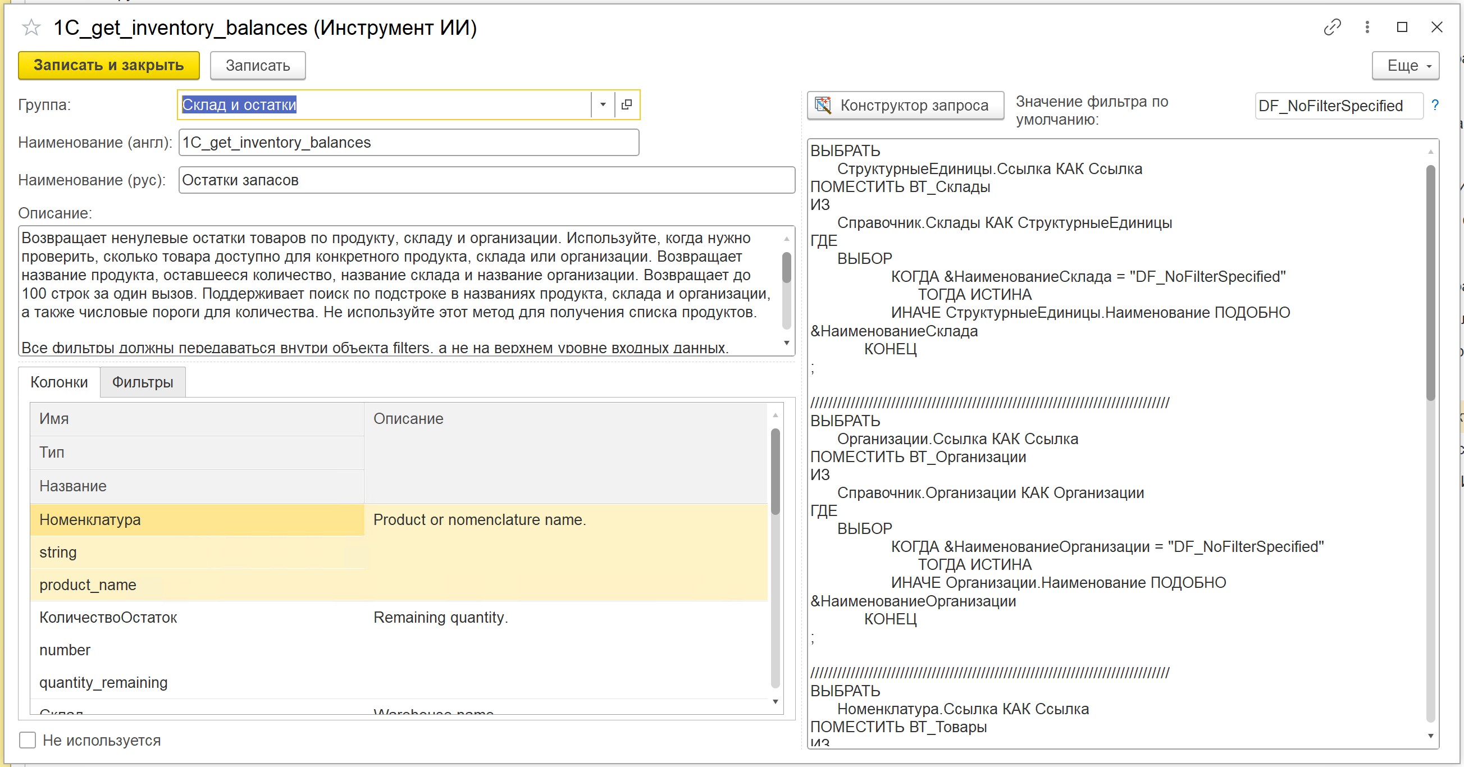The width and height of the screenshot is (1464, 767).
Task: Select the quantity_remaining cell
Action: pyautogui.click(x=197, y=682)
